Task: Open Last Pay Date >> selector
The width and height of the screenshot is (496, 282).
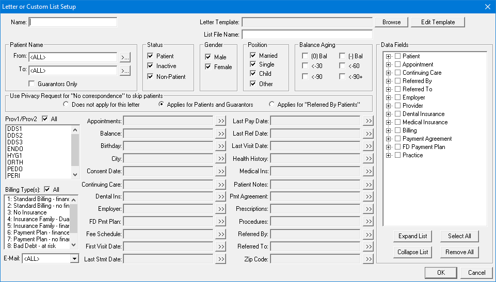Action: tap(367, 121)
